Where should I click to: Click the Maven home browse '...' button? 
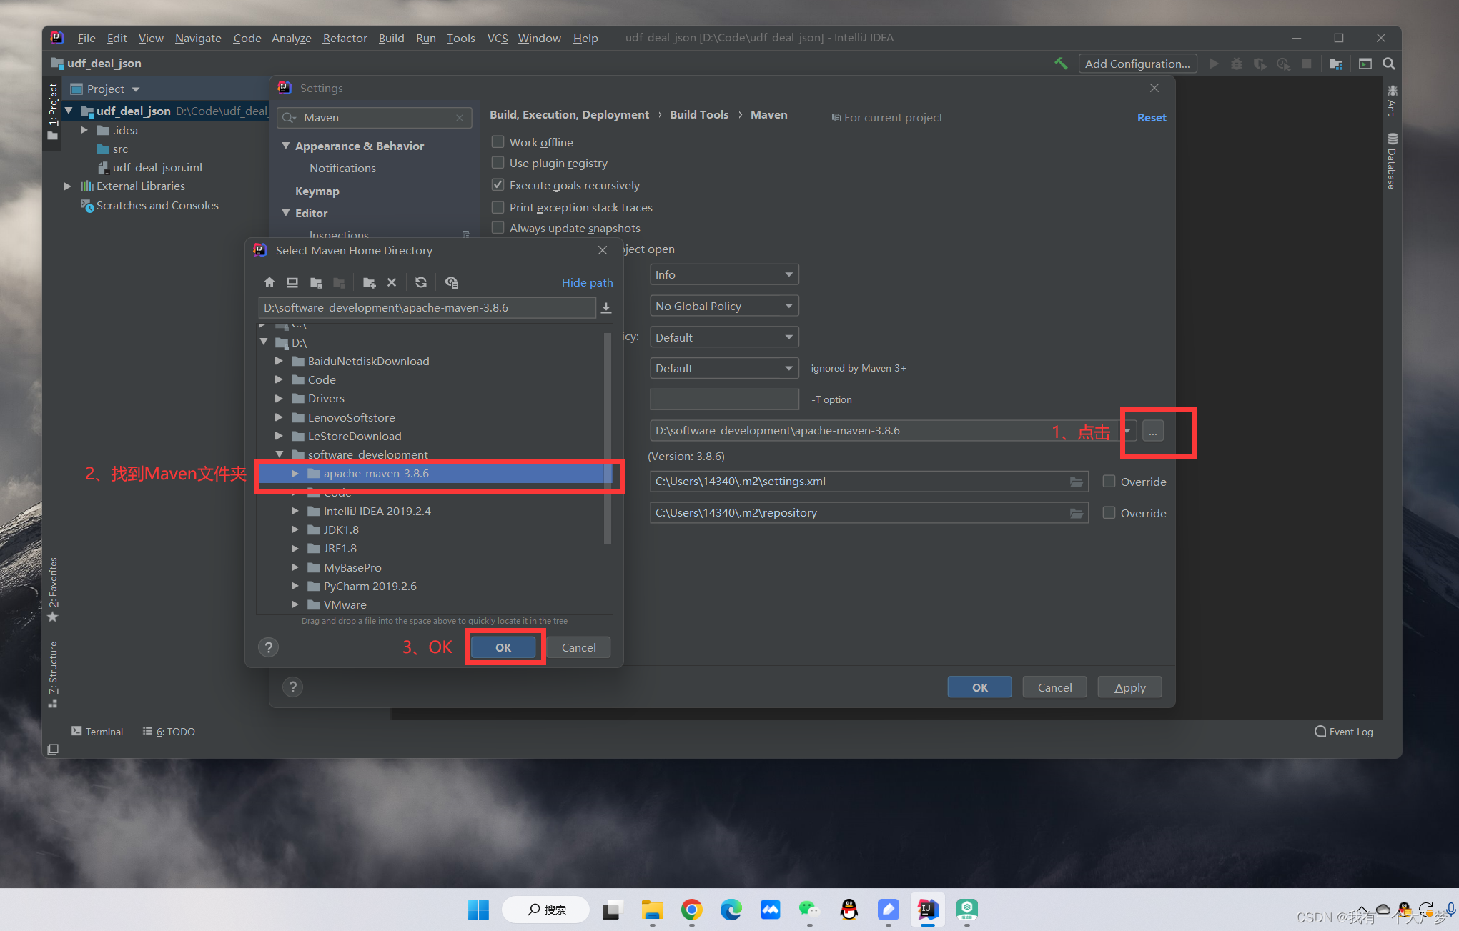click(1153, 431)
